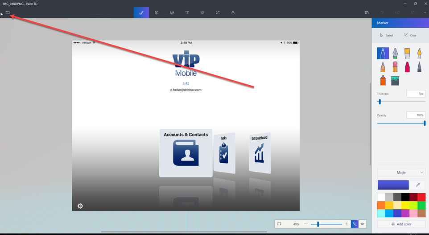Choose the Crop tool
429x235 pixels.
tap(410, 35)
